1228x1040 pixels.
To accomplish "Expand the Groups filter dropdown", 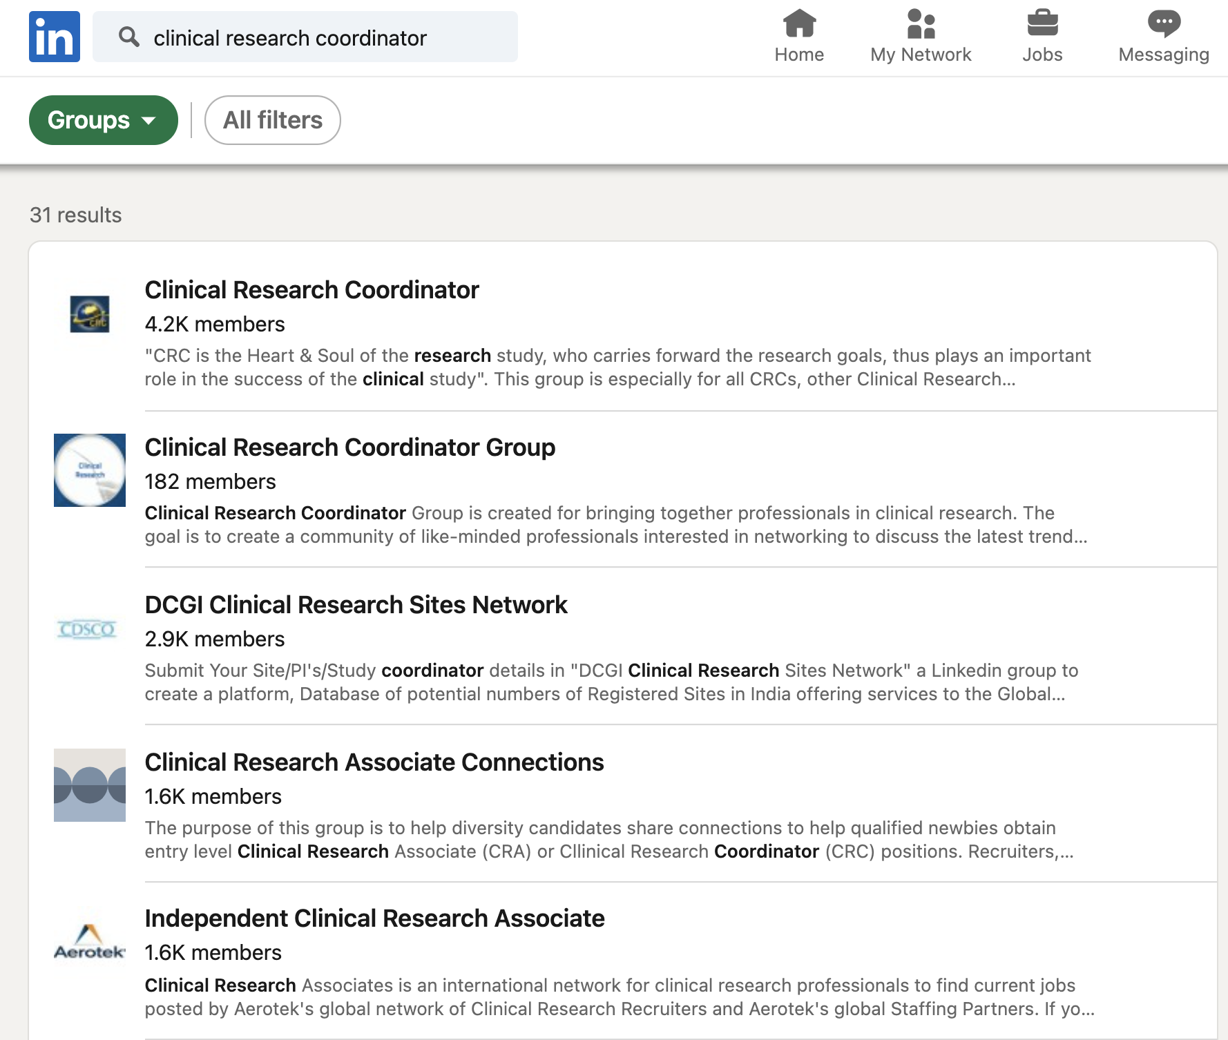I will click(104, 120).
